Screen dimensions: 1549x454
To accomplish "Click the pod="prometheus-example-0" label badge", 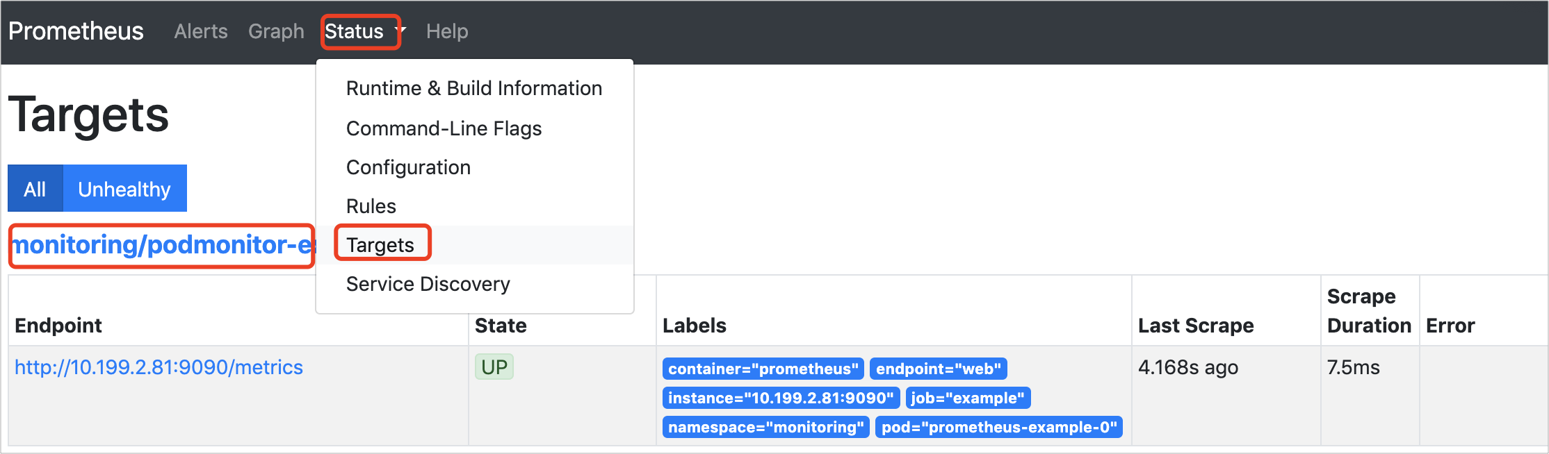I will pos(998,427).
